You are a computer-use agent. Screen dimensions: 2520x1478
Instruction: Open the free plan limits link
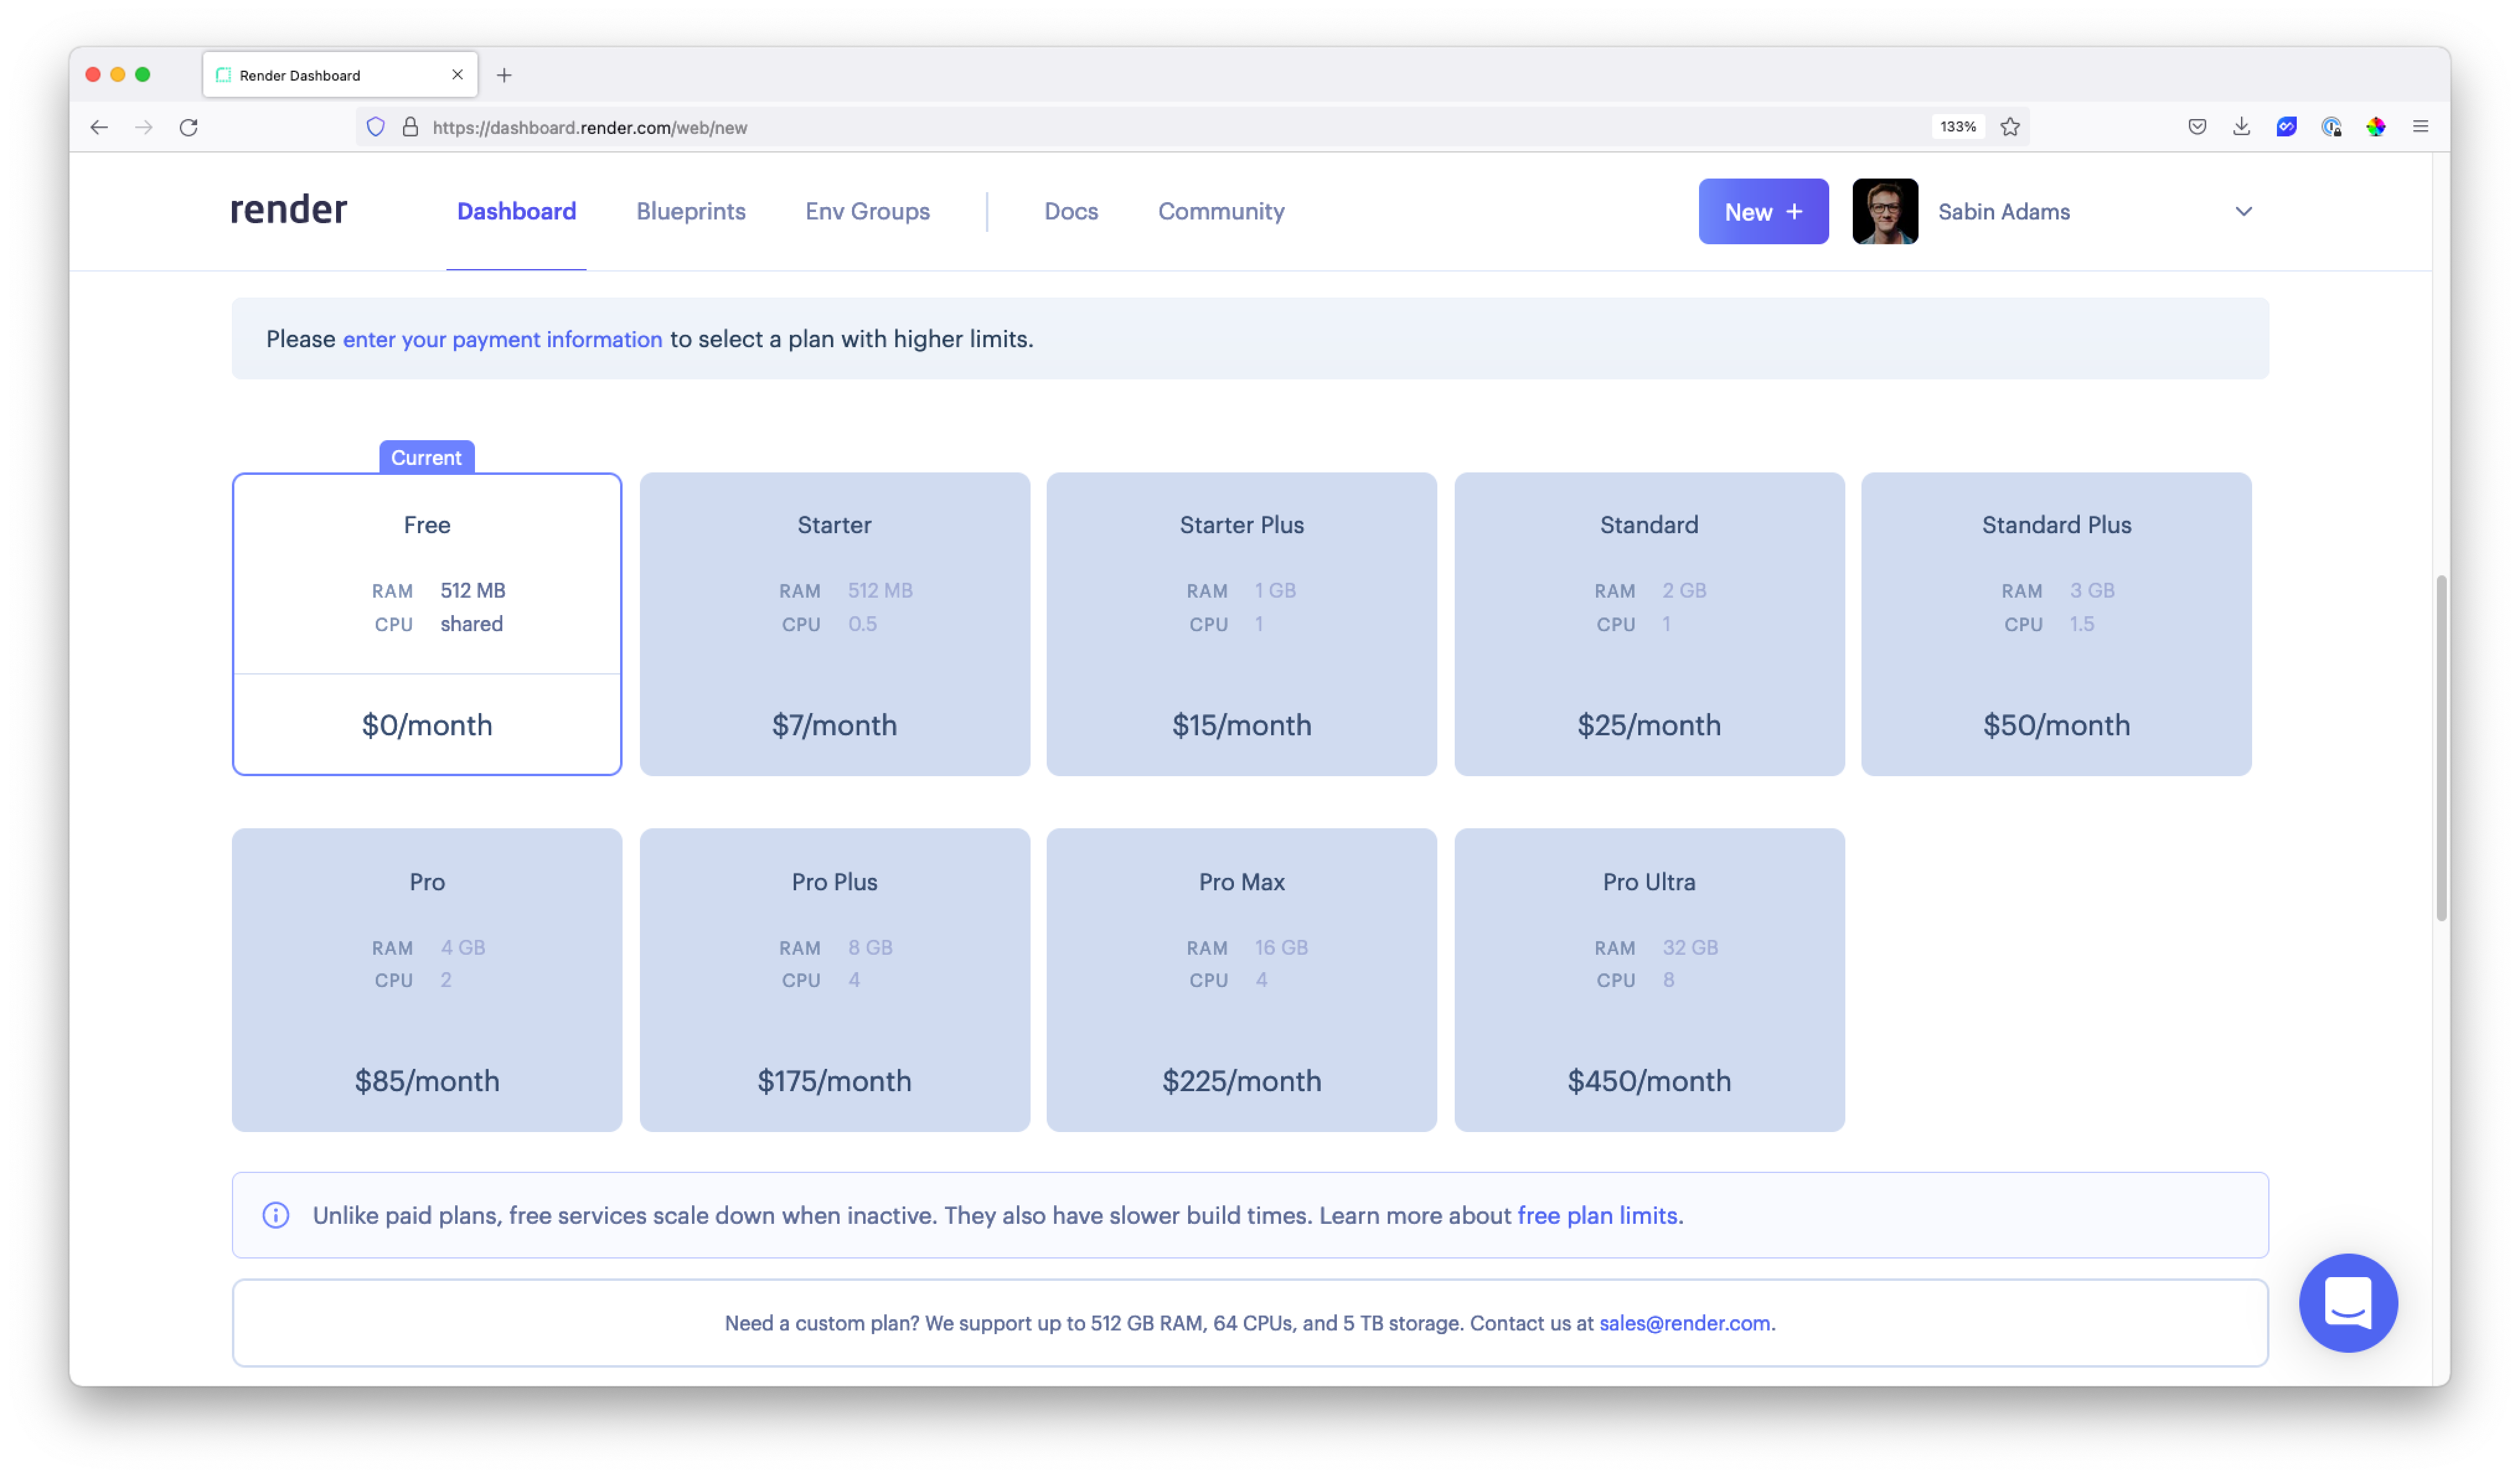point(1596,1215)
